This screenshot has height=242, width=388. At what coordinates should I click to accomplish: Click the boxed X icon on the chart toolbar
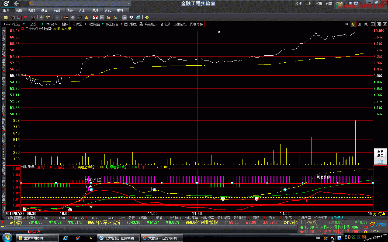pyautogui.click(x=385, y=24)
